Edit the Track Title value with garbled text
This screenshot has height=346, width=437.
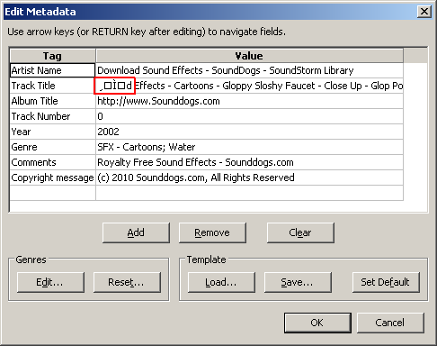tap(249, 86)
